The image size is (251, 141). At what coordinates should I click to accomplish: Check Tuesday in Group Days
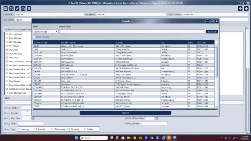coord(36,129)
